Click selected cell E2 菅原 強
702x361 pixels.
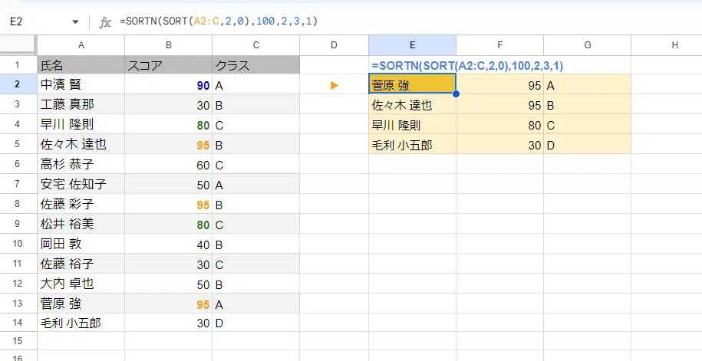(412, 84)
